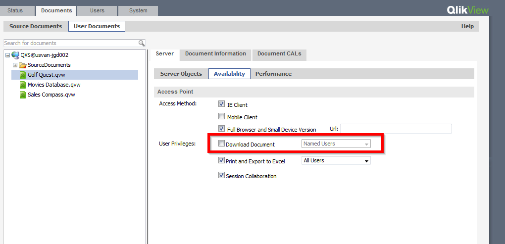Select the Source Documents sub-tab
The width and height of the screenshot is (505, 244).
coord(36,26)
